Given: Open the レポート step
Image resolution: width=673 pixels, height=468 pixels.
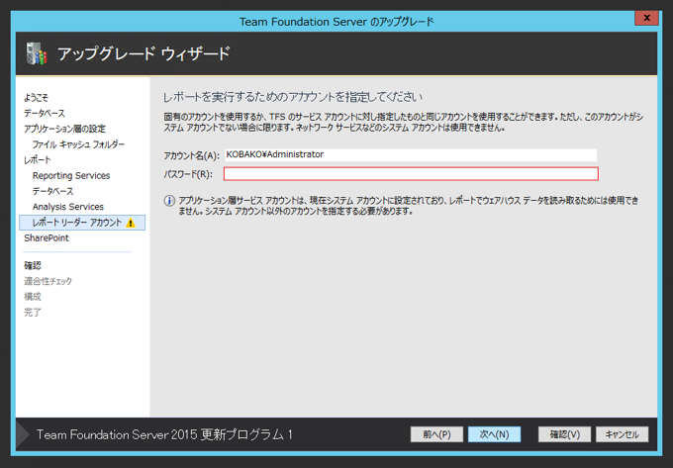Looking at the screenshot, I should [x=38, y=160].
